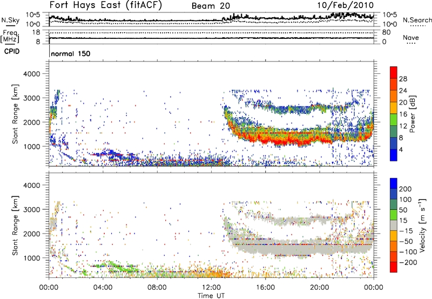Viewport: 432px width, 299px height.
Task: Click the "CPID" row label
Action: click(x=12, y=51)
